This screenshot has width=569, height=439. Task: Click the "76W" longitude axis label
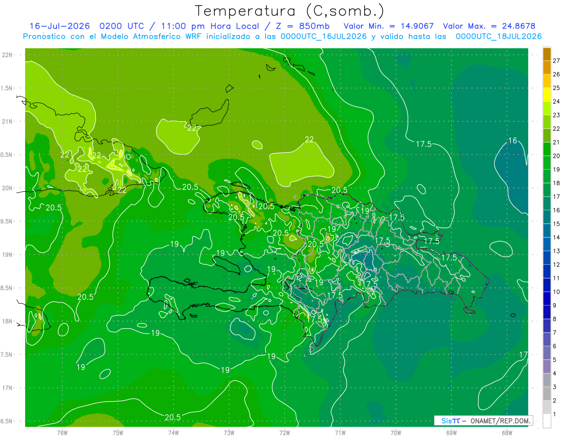click(62, 433)
